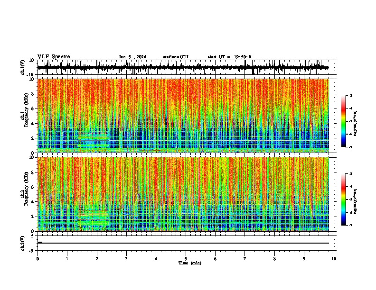The height and width of the screenshot is (290, 376).
Task: Click the horizontal band emission in ch.1 near minute 2
Action: tap(93, 140)
